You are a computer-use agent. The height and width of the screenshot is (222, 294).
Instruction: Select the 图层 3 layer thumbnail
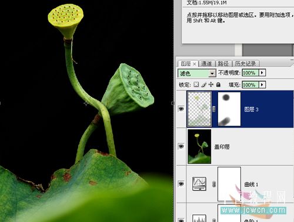click(x=199, y=109)
